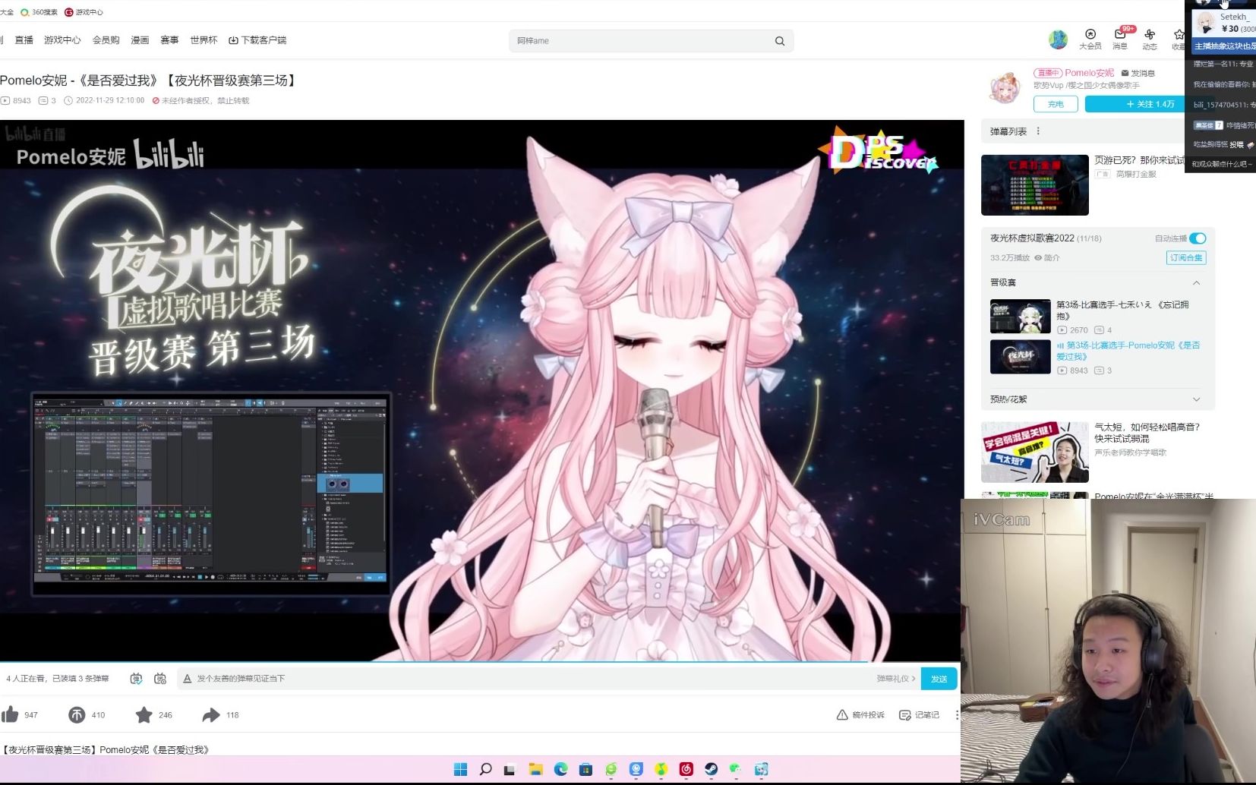The height and width of the screenshot is (785, 1256).
Task: Click 气太短，如何轻松唱高音 title
Action: pyautogui.click(x=1147, y=433)
